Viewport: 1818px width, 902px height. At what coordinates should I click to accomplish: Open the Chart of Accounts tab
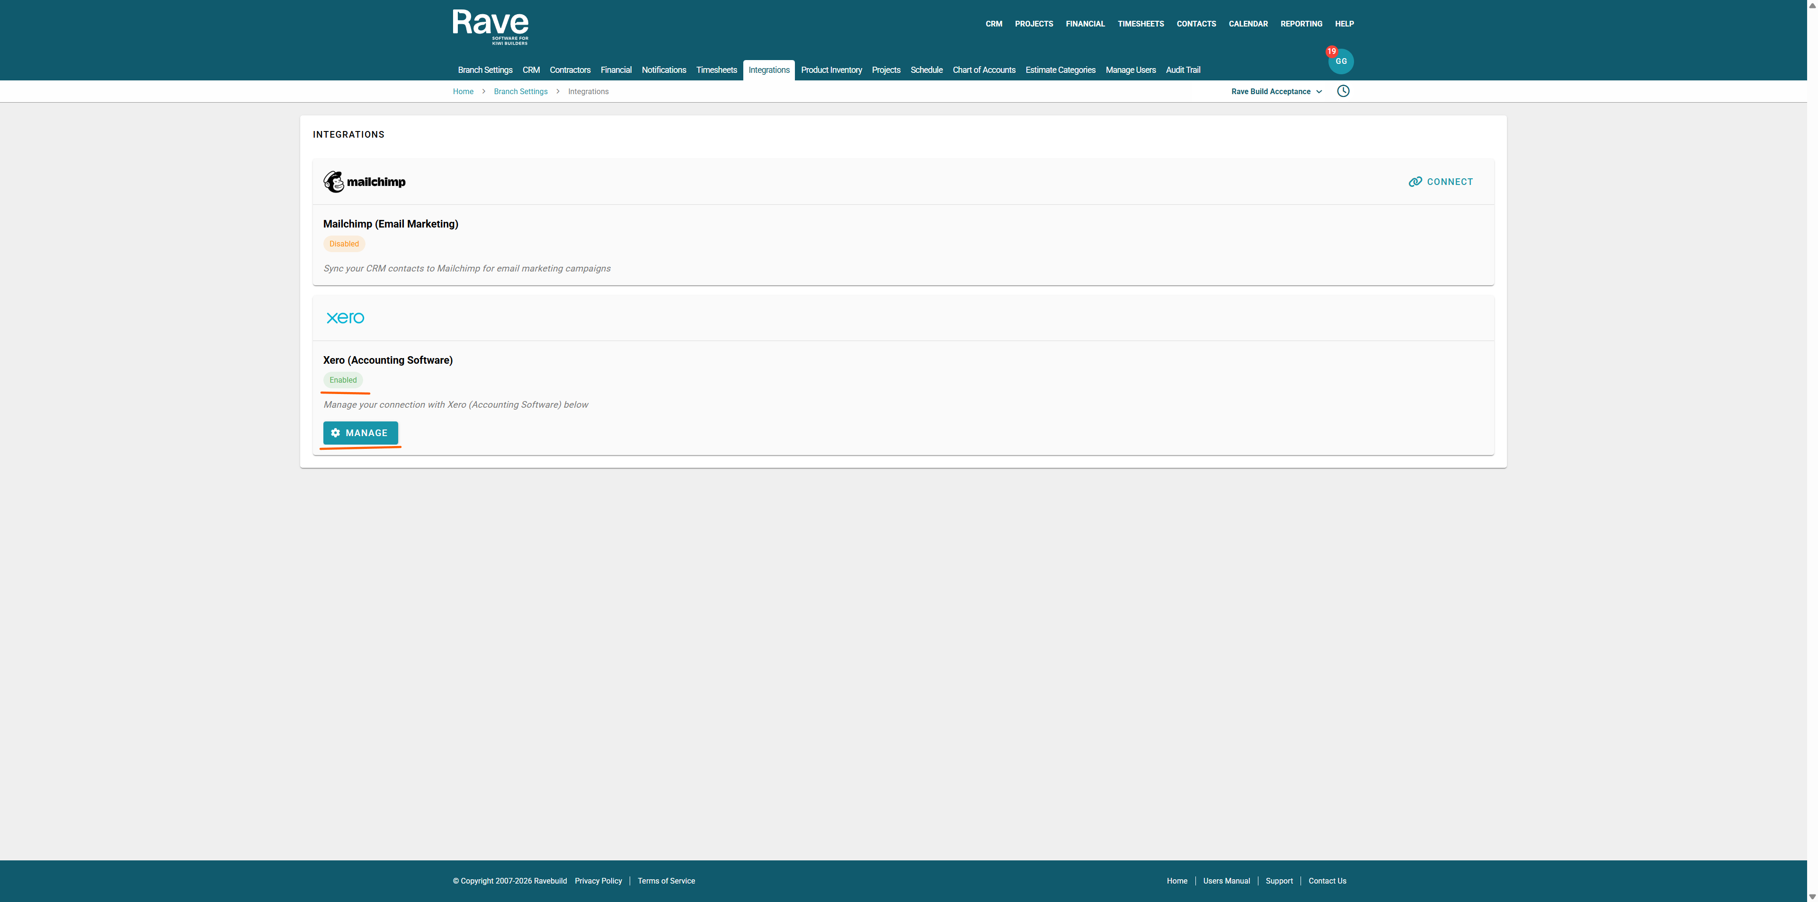(984, 70)
